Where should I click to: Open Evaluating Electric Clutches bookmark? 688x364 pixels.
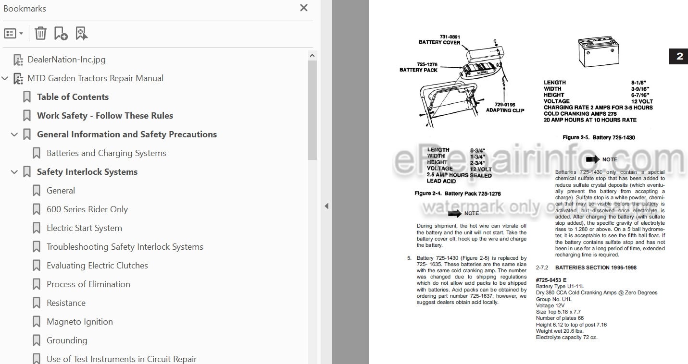pyautogui.click(x=97, y=266)
